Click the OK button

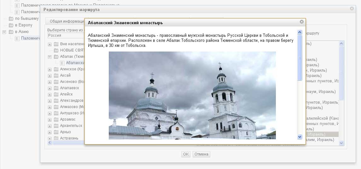[x=186, y=154]
